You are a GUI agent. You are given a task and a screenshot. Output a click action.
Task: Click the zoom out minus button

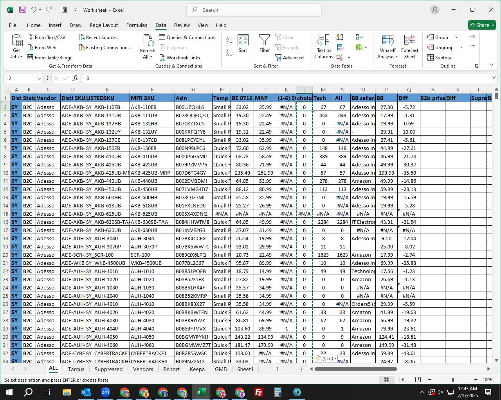tap(429, 380)
